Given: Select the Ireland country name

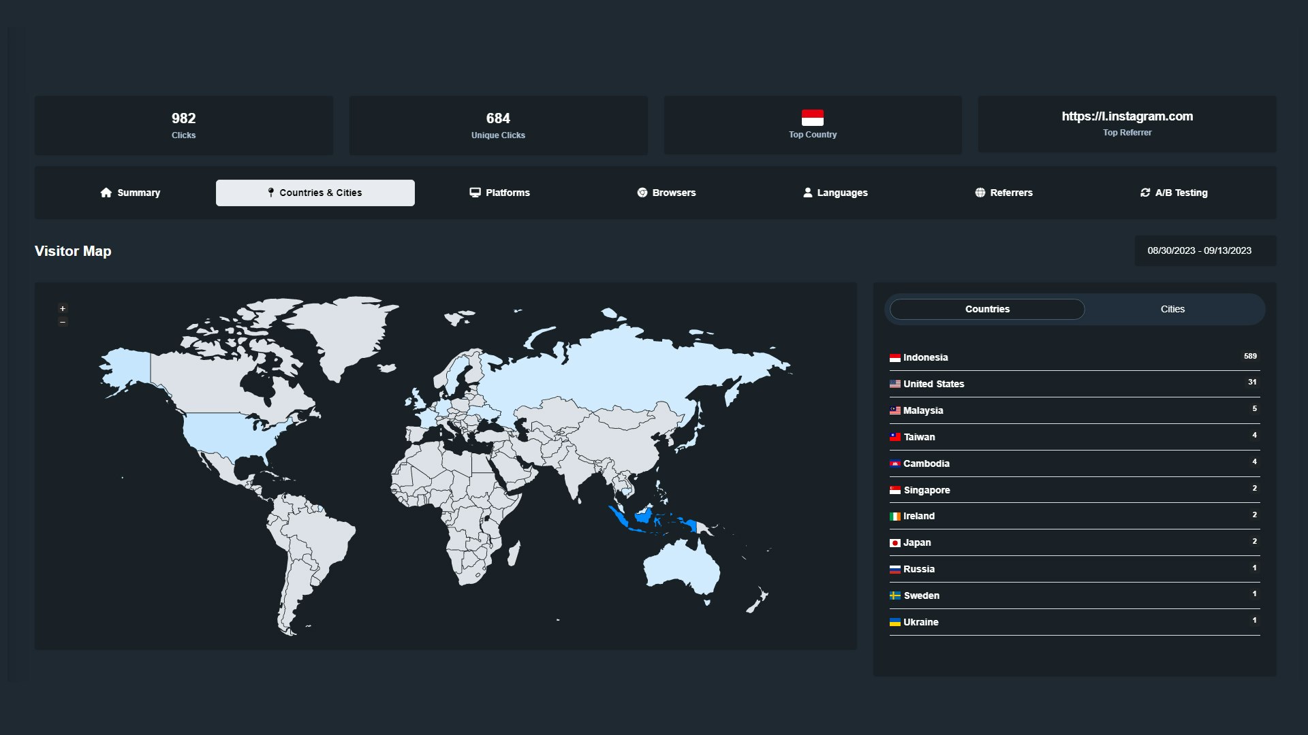Looking at the screenshot, I should pyautogui.click(x=918, y=516).
